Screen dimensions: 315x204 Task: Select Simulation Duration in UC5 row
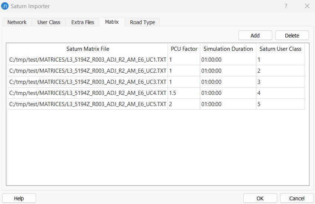click(x=228, y=104)
